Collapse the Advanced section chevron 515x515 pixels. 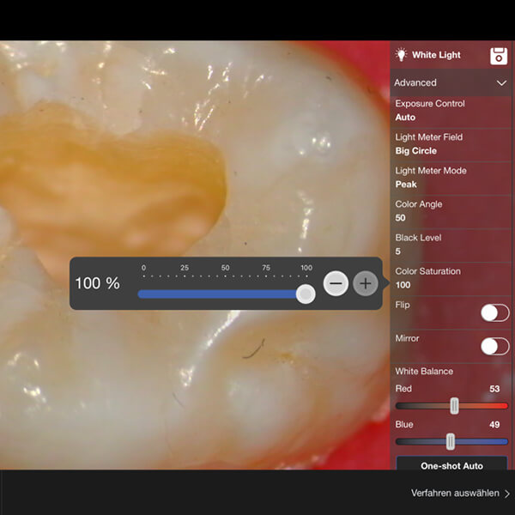pos(501,82)
